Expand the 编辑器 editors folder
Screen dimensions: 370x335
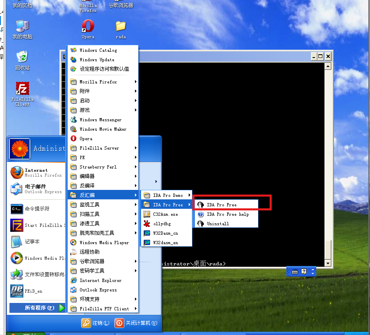pyautogui.click(x=103, y=176)
